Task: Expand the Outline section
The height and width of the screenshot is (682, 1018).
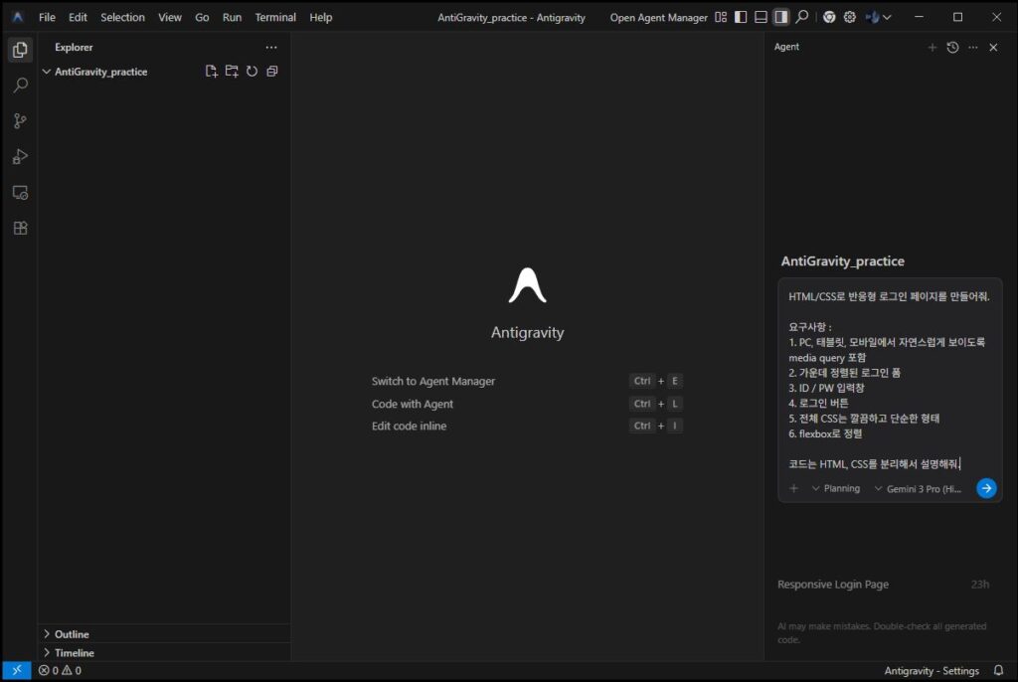Action: (x=72, y=634)
